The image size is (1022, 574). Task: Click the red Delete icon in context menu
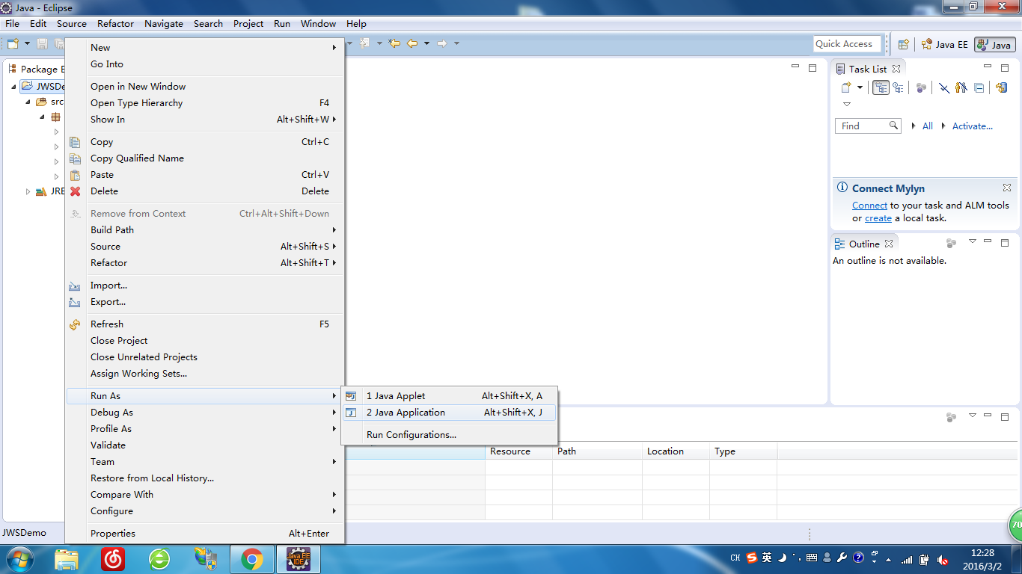click(75, 191)
